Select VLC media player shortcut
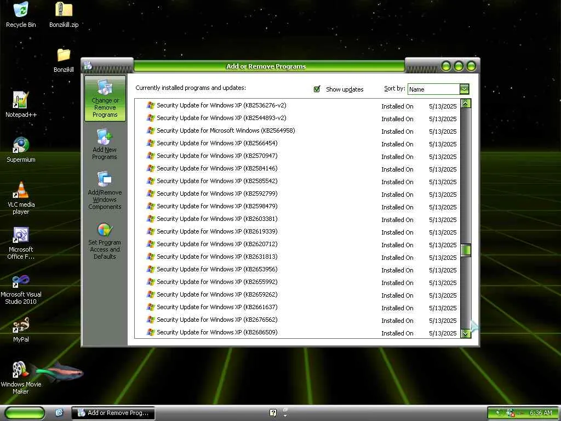The height and width of the screenshot is (421, 561). coord(21,198)
